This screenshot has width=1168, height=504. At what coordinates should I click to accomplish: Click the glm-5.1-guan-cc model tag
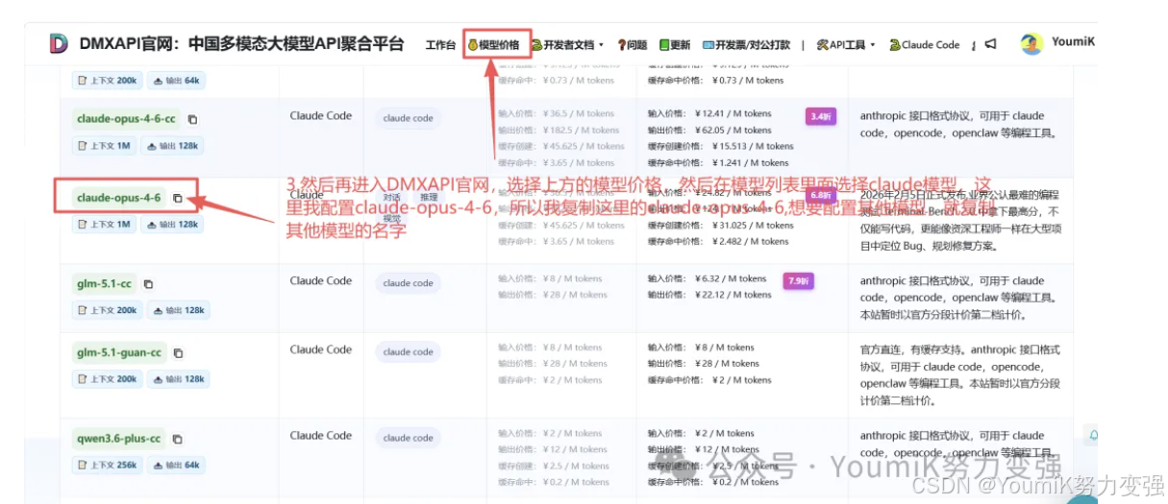point(119,352)
